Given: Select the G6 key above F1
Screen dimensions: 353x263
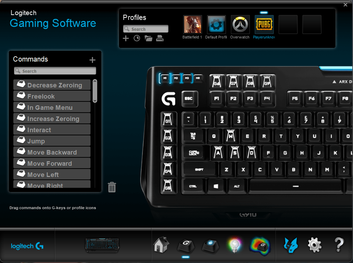Looking at the screenshot, I should (217, 81).
